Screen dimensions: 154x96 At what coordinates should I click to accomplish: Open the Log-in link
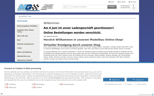111,2
